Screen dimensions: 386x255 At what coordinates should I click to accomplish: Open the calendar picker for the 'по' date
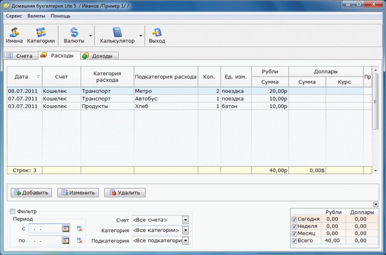tap(66, 240)
